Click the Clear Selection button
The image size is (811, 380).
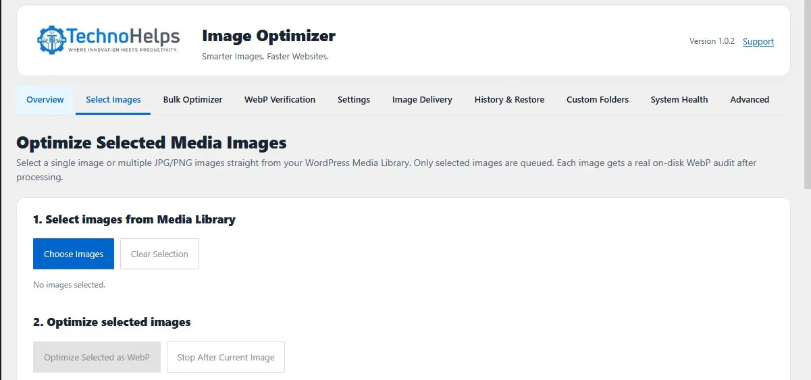pos(159,254)
